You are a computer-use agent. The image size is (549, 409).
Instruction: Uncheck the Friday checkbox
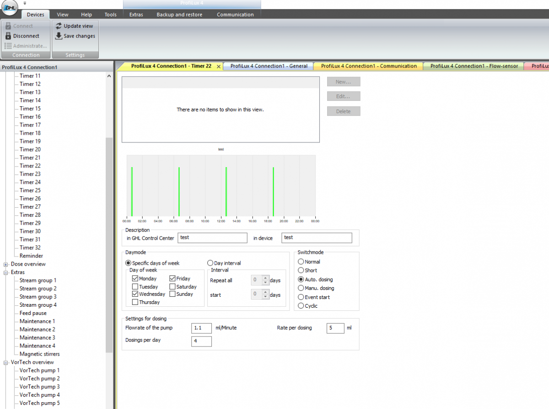172,278
